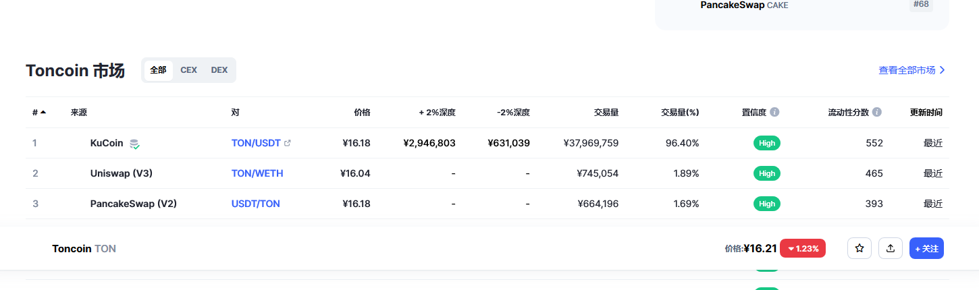Click the PancakeSwap CAKE entry at top
Viewport: 979px width, 290px height.
(744, 5)
